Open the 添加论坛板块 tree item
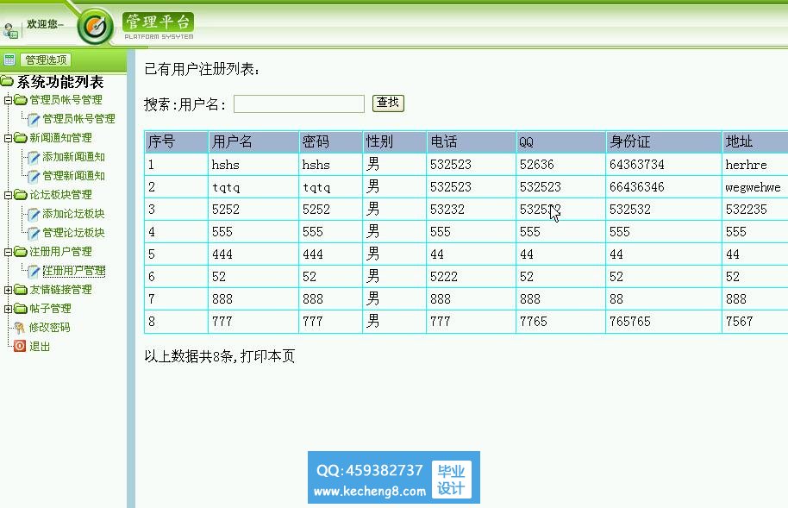The image size is (788, 508). [x=74, y=214]
